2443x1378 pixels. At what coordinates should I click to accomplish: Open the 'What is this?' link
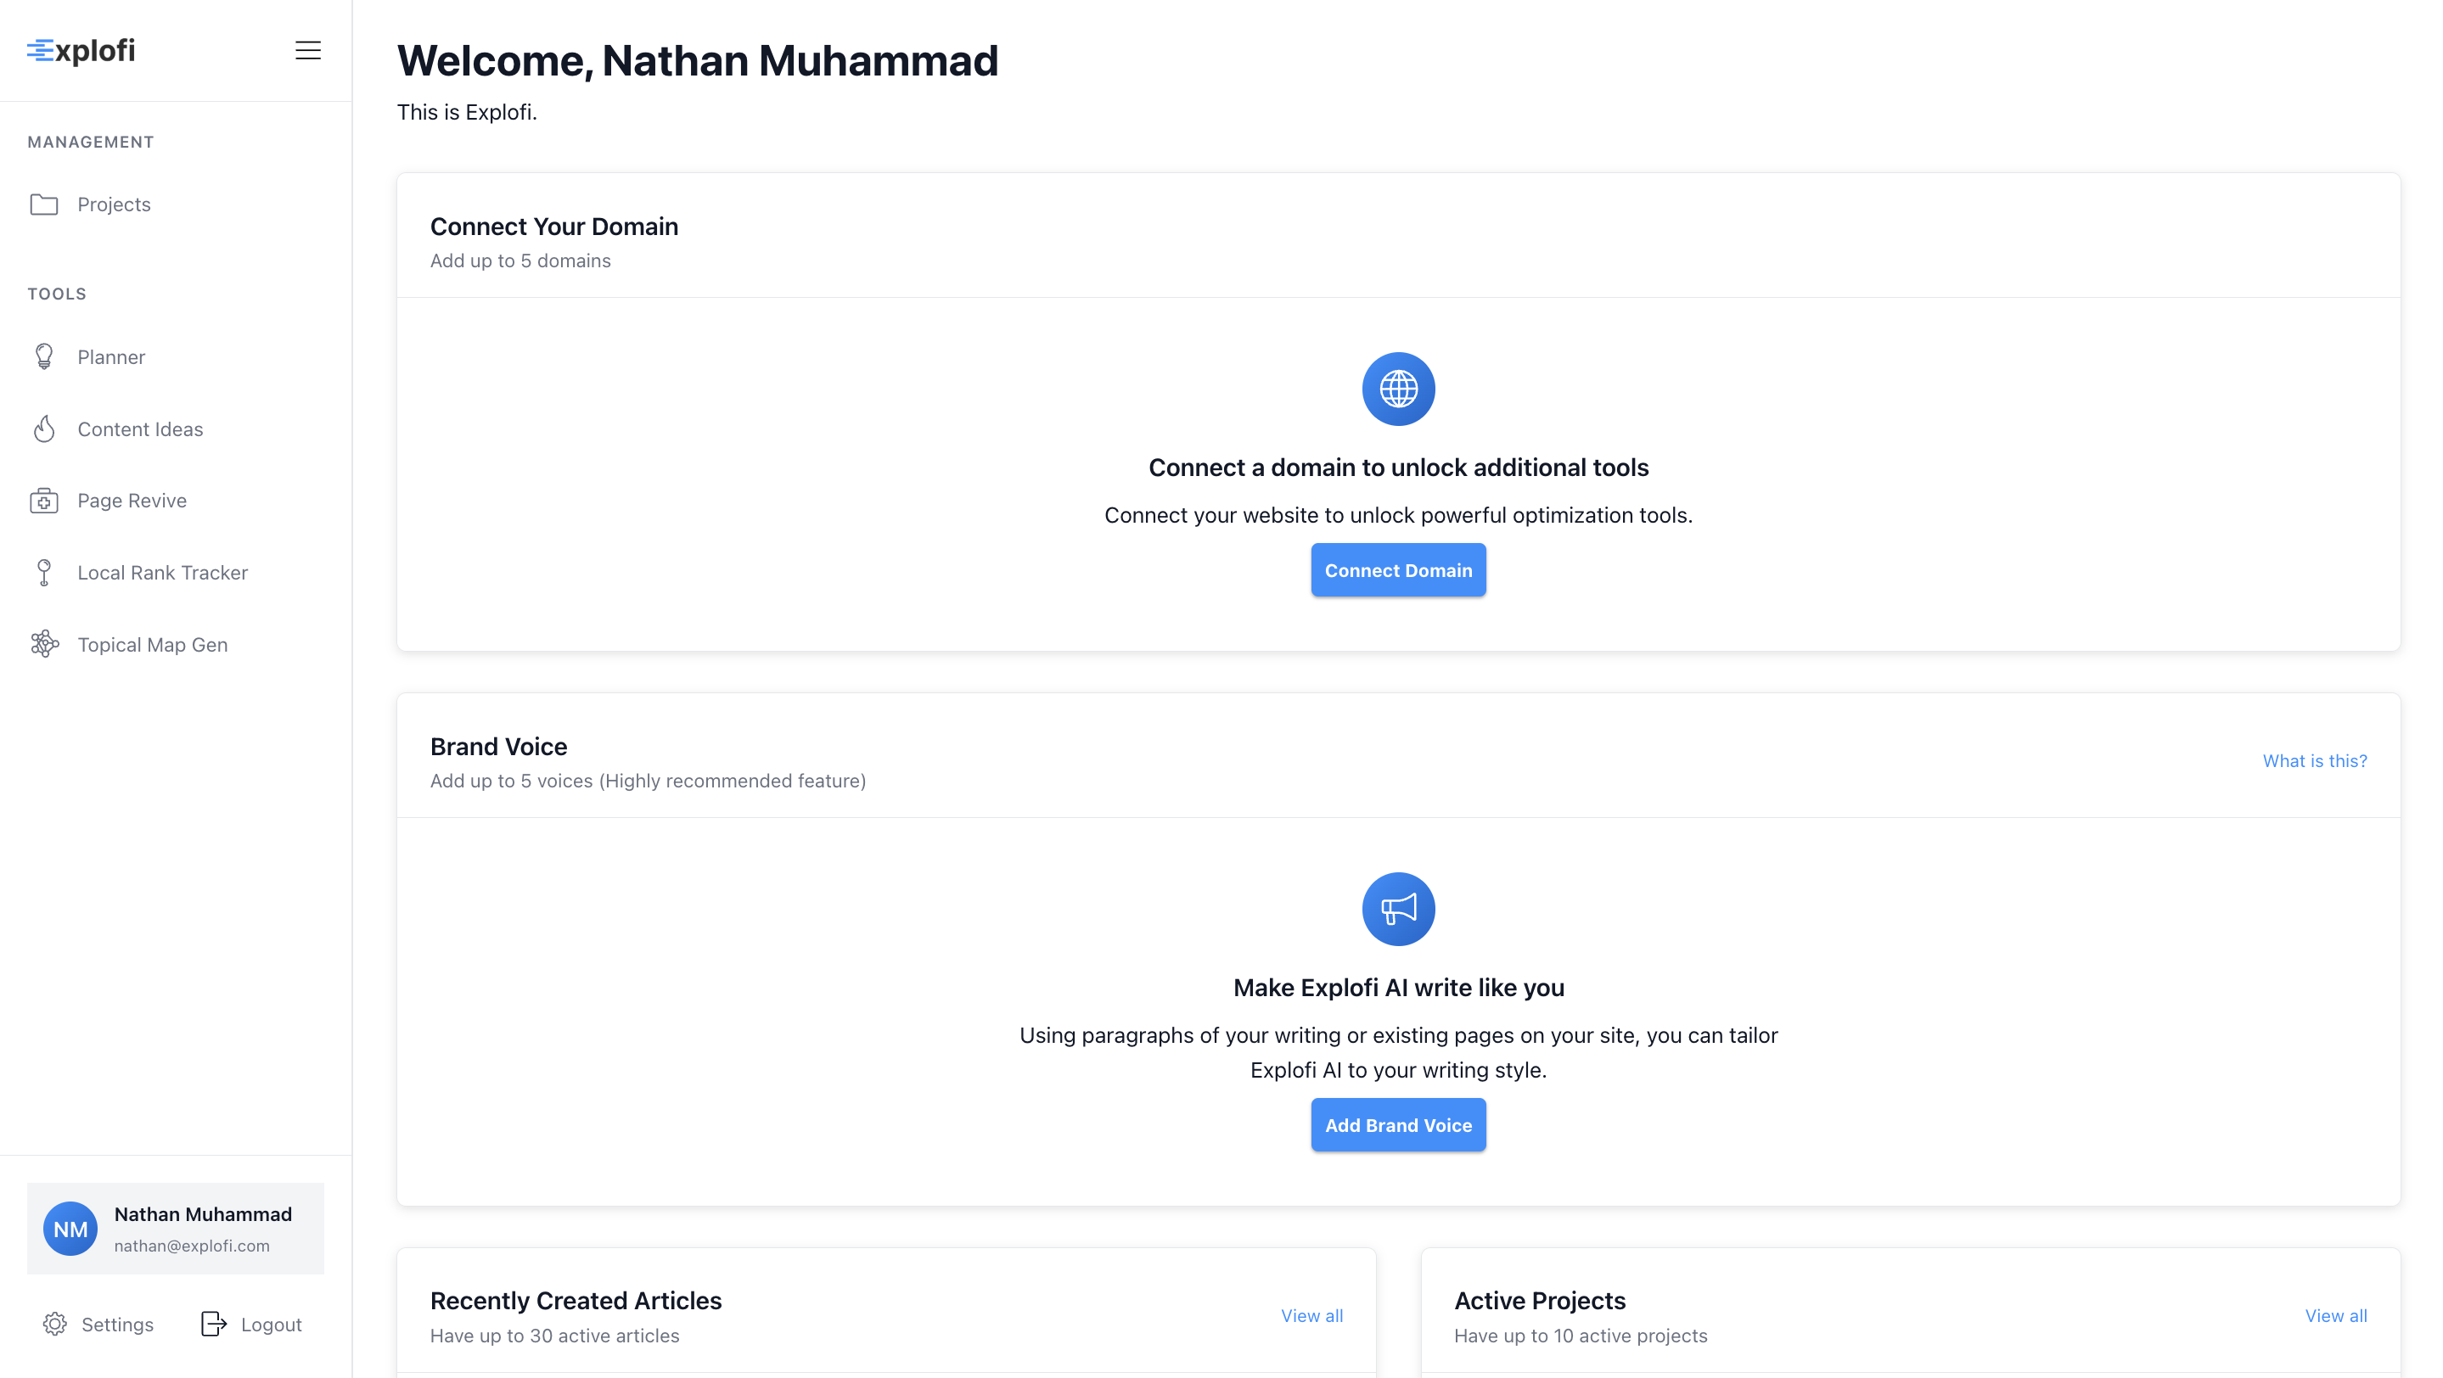pos(2314,761)
